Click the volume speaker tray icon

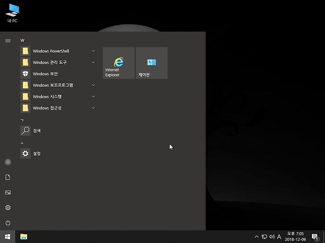click(x=272, y=237)
